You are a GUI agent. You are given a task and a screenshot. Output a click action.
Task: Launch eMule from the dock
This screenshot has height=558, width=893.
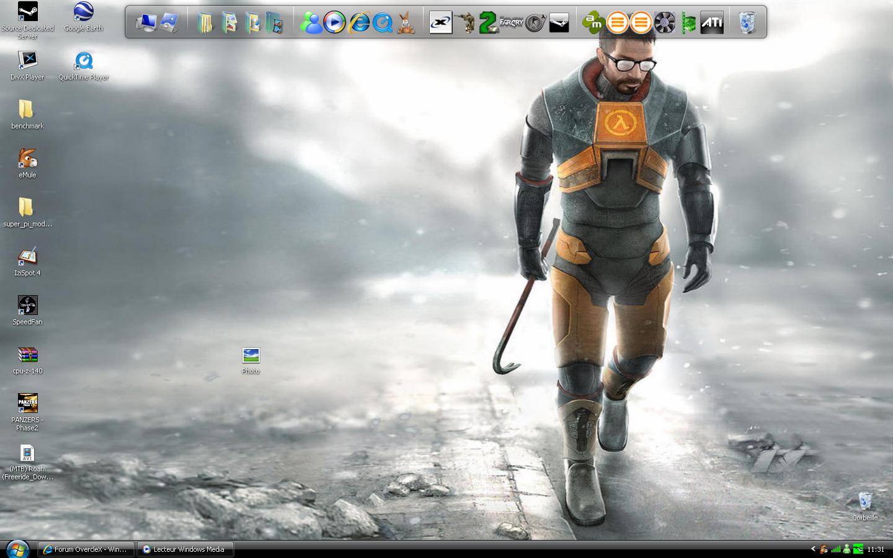[x=406, y=23]
